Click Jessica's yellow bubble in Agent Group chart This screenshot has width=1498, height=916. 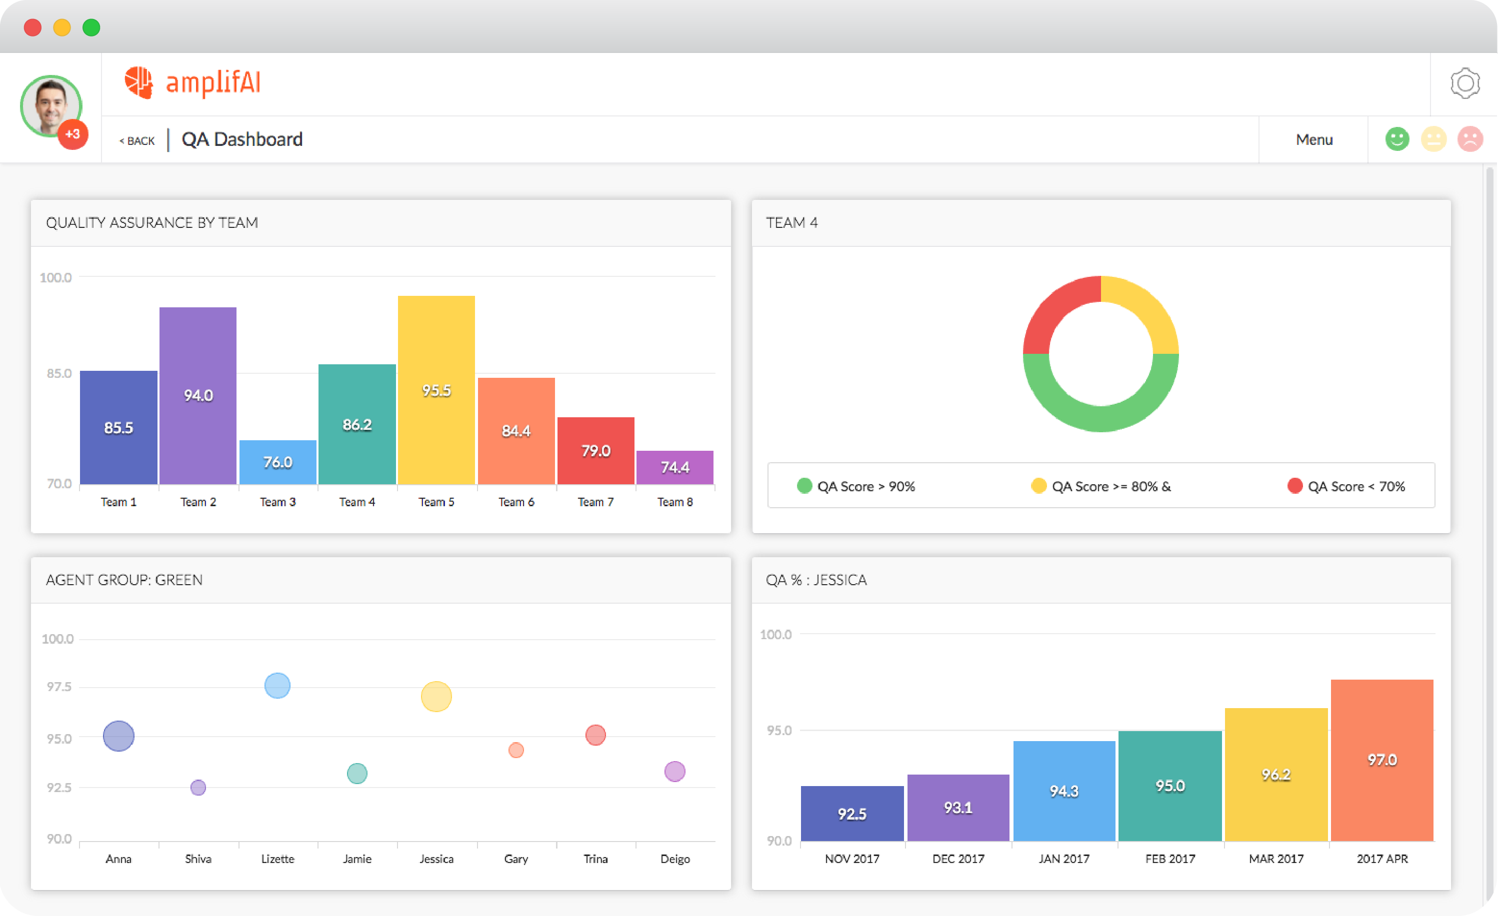(x=435, y=696)
